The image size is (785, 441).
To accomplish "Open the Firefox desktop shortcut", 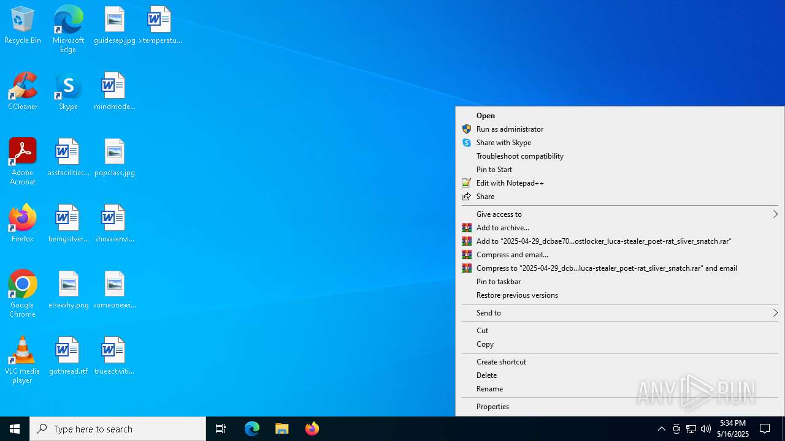I will [23, 224].
